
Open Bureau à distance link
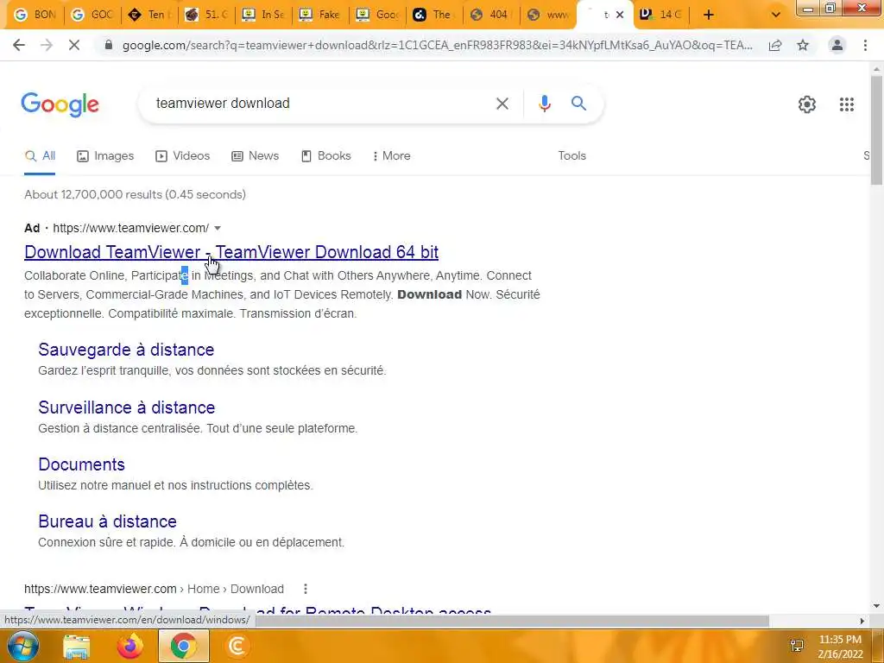point(108,521)
